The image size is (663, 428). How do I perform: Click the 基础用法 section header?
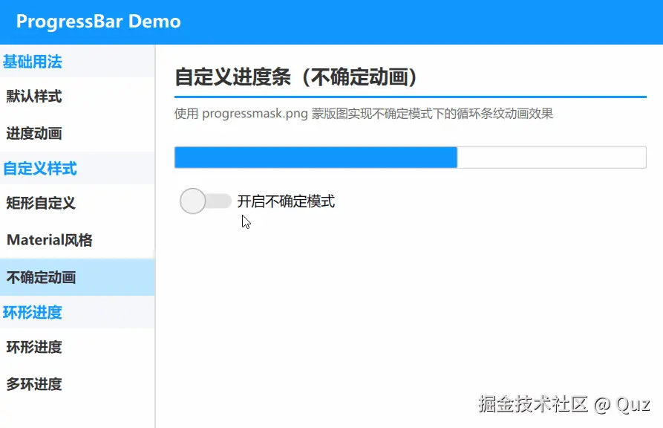tap(77, 62)
